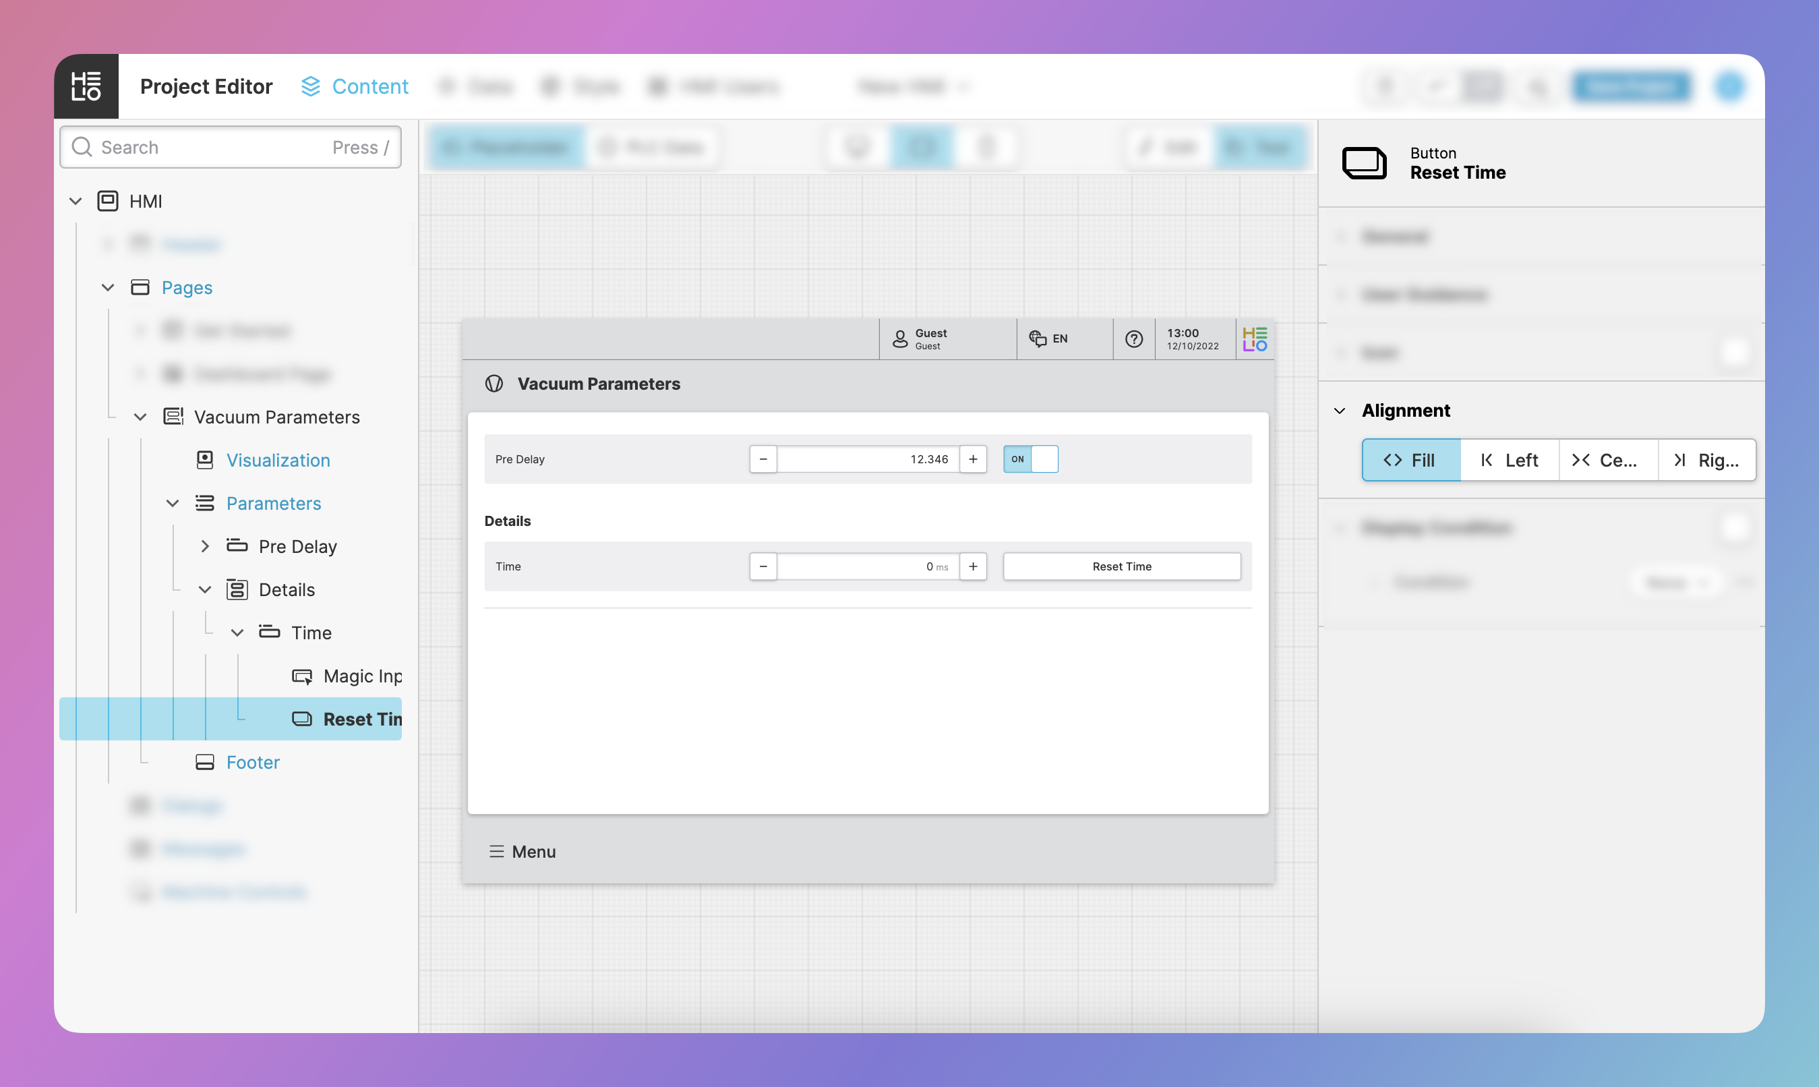Collapse the Alignment section
1819x1087 pixels.
click(x=1340, y=411)
